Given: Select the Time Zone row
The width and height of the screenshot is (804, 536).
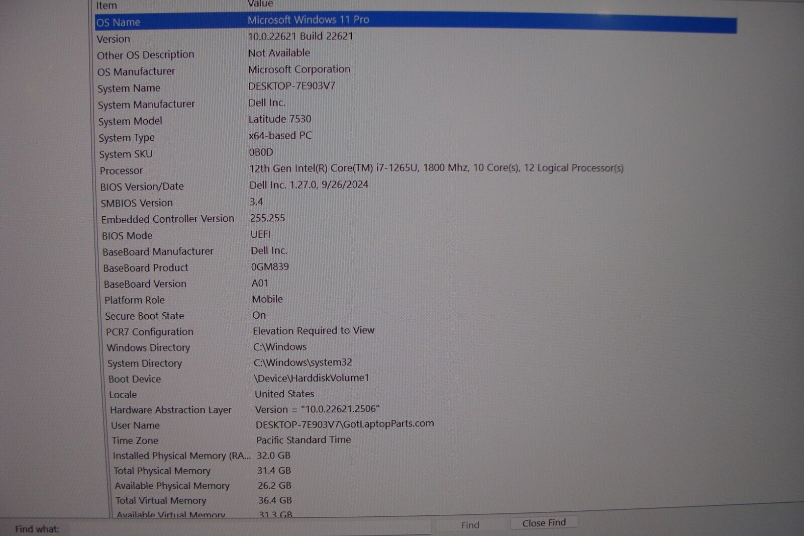Looking at the screenshot, I should point(135,440).
